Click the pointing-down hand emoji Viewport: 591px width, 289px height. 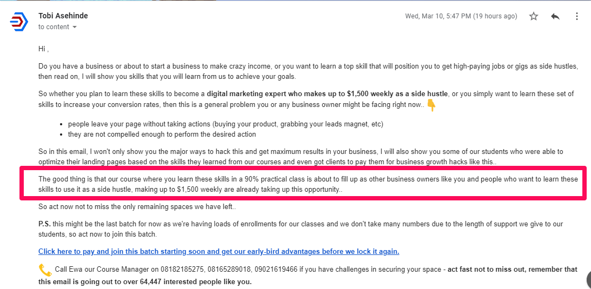(x=431, y=105)
